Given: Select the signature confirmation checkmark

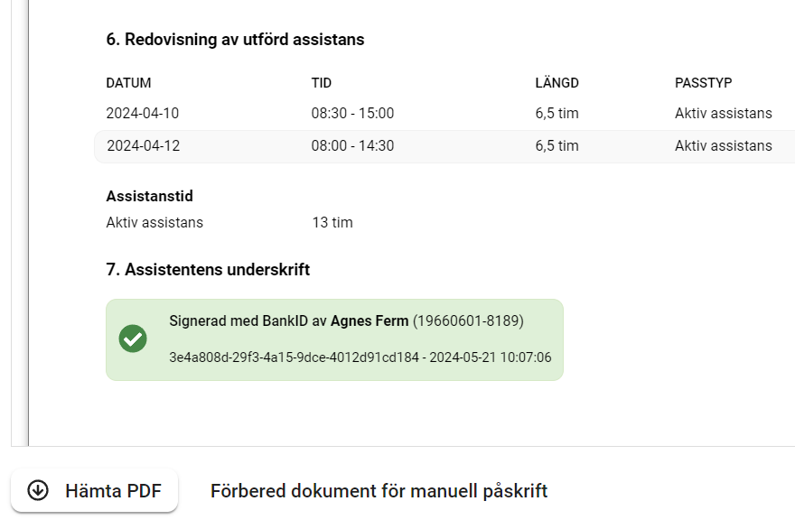Looking at the screenshot, I should point(134,339).
